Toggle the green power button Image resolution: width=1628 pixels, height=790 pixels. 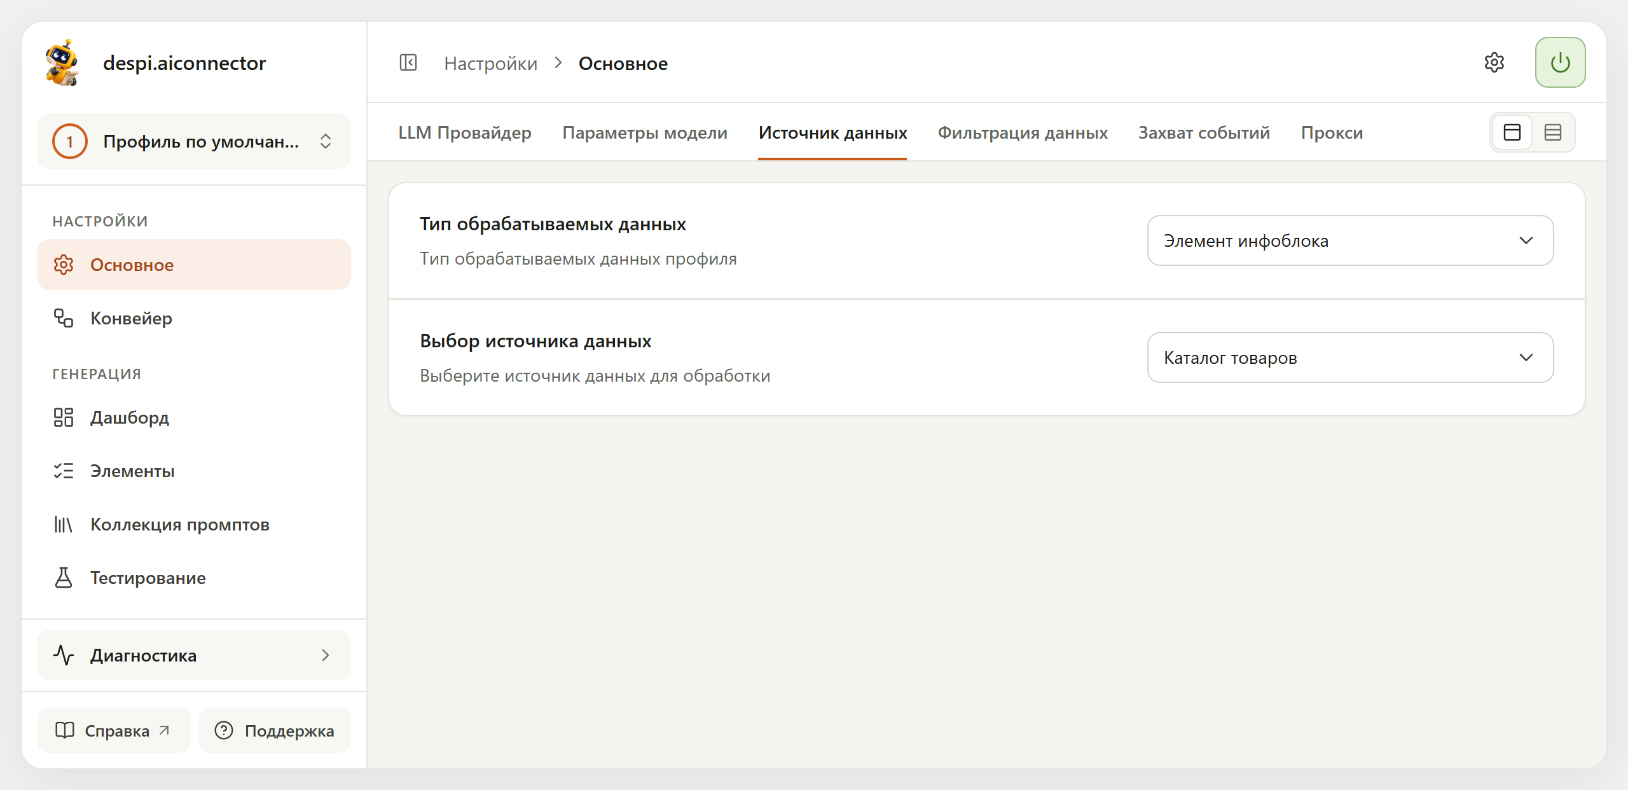coord(1560,62)
